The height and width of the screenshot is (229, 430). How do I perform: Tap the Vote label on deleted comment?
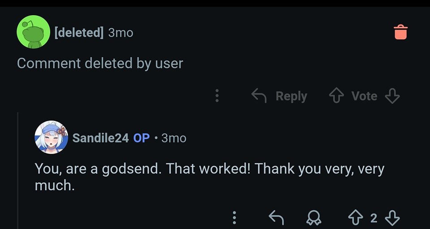364,96
